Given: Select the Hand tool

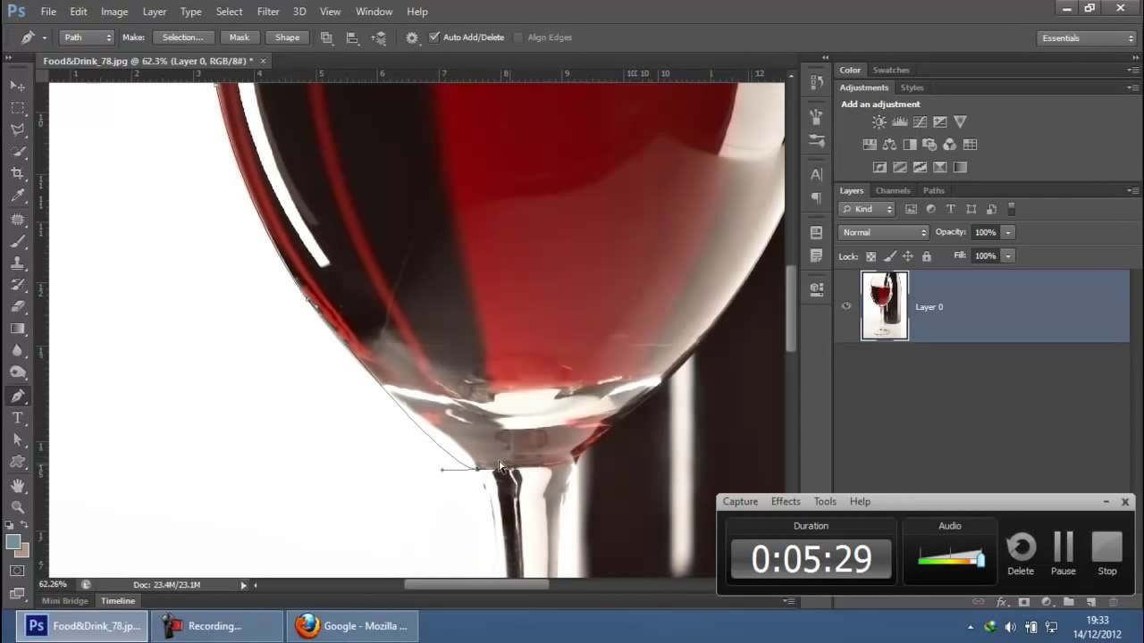Looking at the screenshot, I should [x=17, y=485].
